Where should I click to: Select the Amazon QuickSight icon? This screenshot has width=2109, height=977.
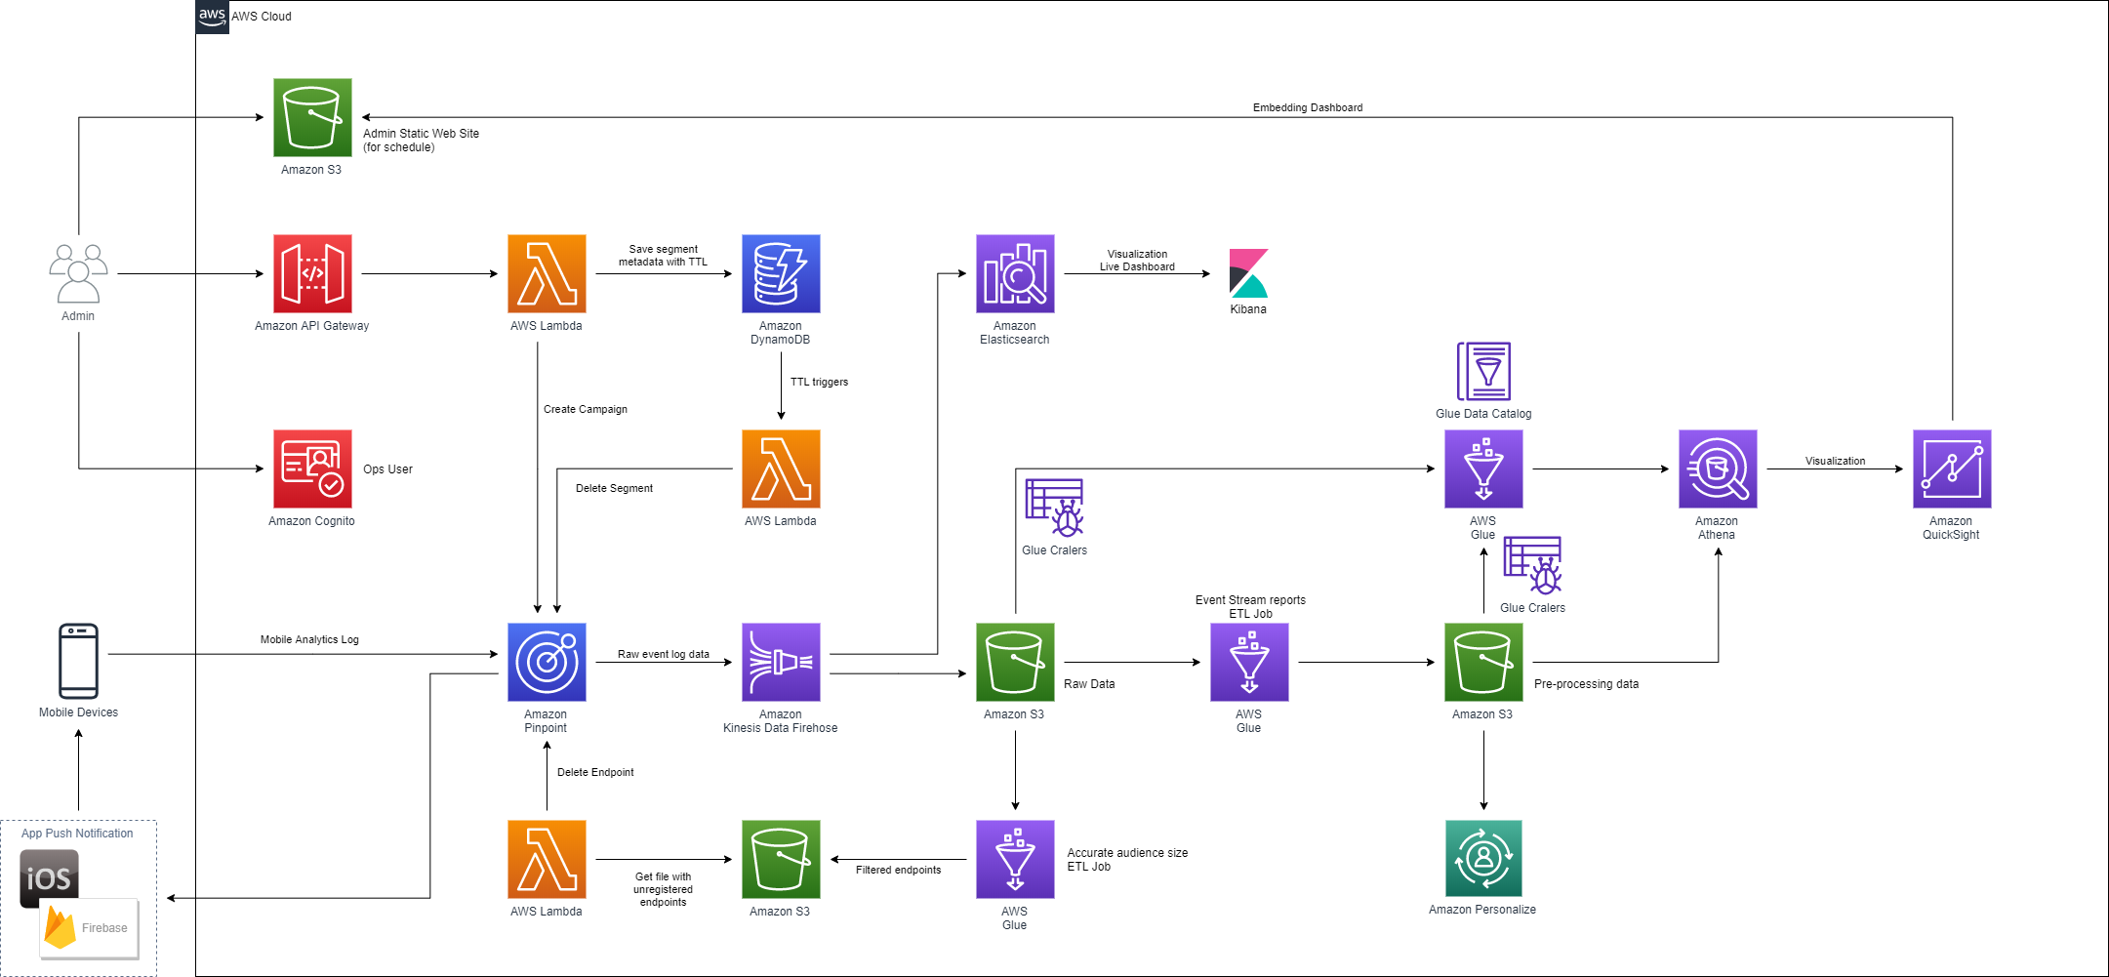[1952, 468]
